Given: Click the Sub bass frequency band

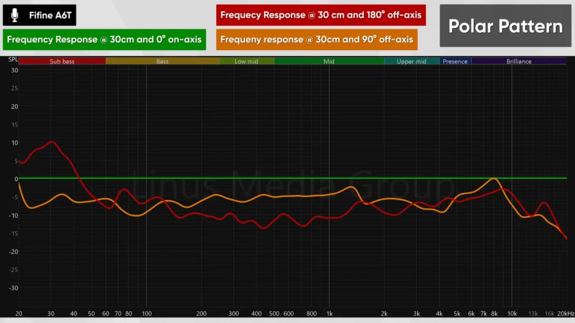Looking at the screenshot, I should pos(62,61).
